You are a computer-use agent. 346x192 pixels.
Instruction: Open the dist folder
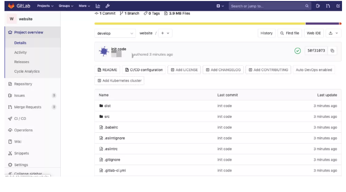point(108,105)
